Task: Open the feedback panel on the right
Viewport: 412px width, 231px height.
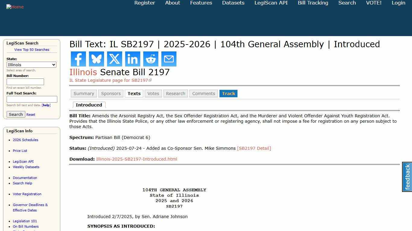Action: pos(407,177)
